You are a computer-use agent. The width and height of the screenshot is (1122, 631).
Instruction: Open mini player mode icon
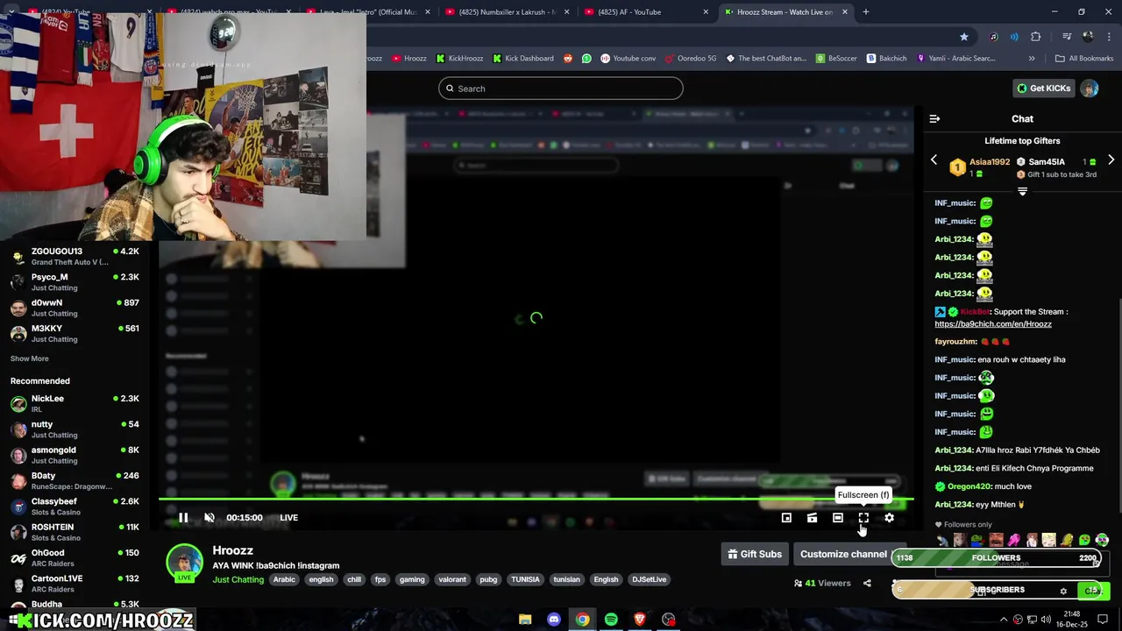[786, 518]
